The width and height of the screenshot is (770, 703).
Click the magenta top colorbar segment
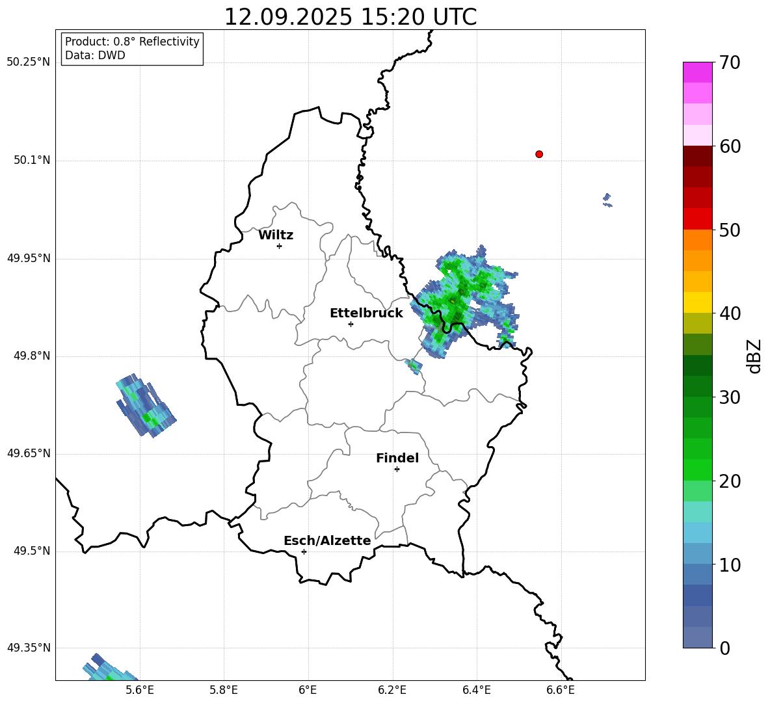697,73
